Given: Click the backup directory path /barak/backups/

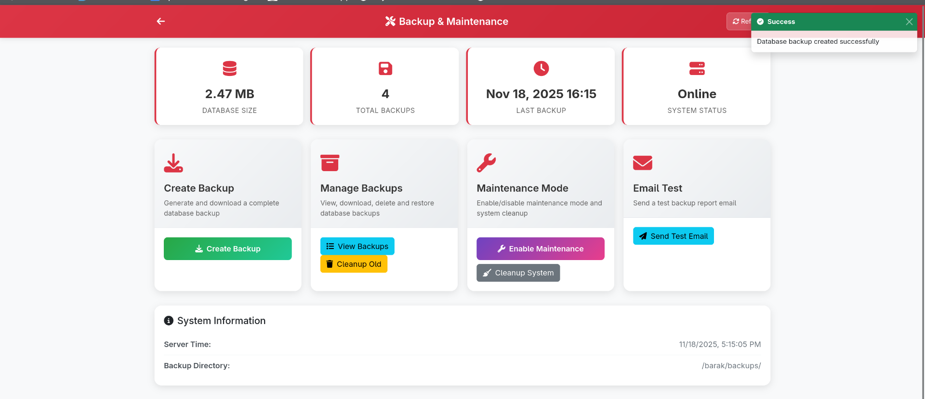Looking at the screenshot, I should point(731,366).
